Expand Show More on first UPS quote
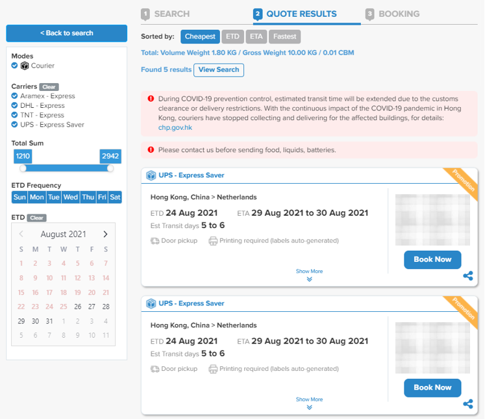This screenshot has width=485, height=419. click(x=309, y=275)
